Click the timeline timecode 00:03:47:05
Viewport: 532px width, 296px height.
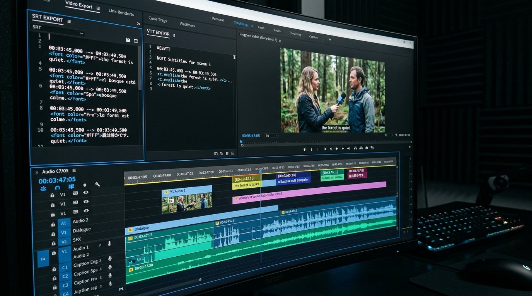(x=57, y=180)
